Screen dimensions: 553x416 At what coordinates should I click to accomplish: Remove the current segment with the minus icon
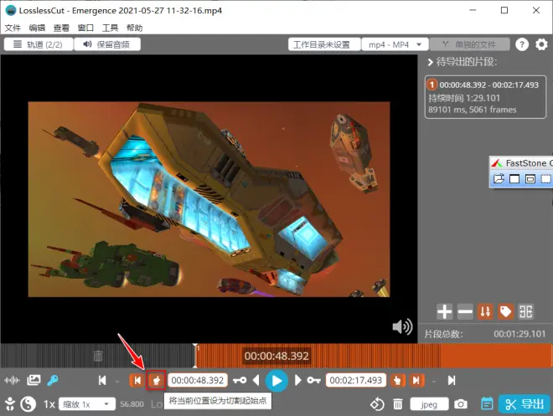pos(465,311)
